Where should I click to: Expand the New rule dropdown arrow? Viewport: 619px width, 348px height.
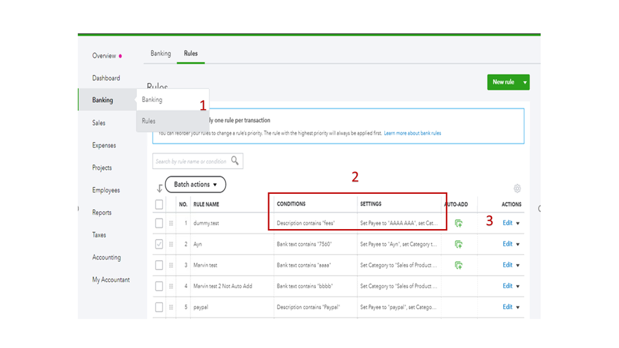[x=525, y=82]
